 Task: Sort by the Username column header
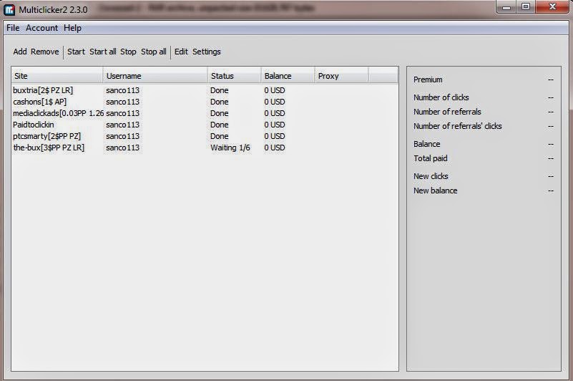point(155,76)
